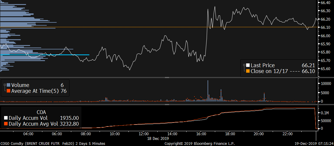Click the 65.80 price axis label
This screenshot has height=146, width=334.
pos(325,52)
